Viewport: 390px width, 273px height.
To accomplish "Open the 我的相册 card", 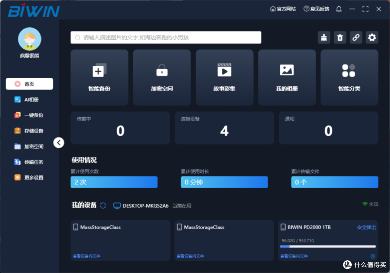I will pyautogui.click(x=287, y=78).
